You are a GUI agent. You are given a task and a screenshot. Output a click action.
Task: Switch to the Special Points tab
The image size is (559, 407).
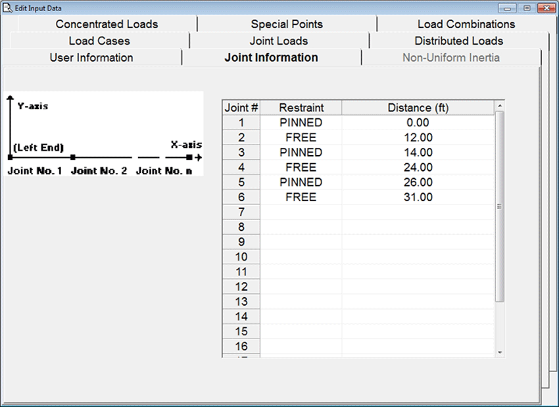(x=287, y=24)
